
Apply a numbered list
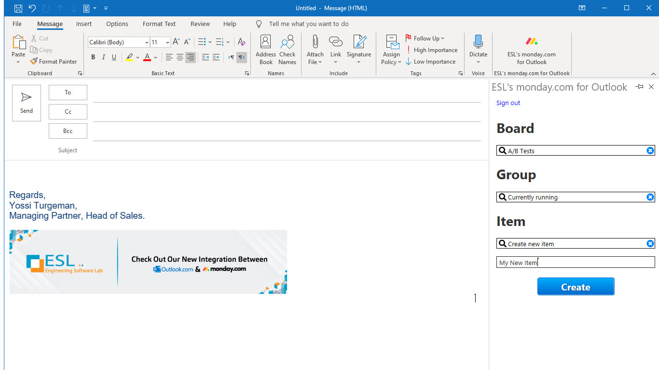pos(220,42)
